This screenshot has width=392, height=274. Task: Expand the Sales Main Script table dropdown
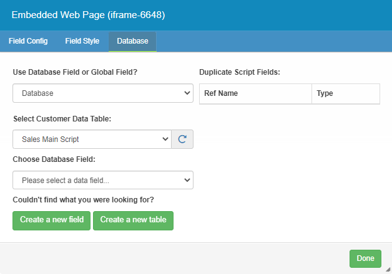pos(92,139)
